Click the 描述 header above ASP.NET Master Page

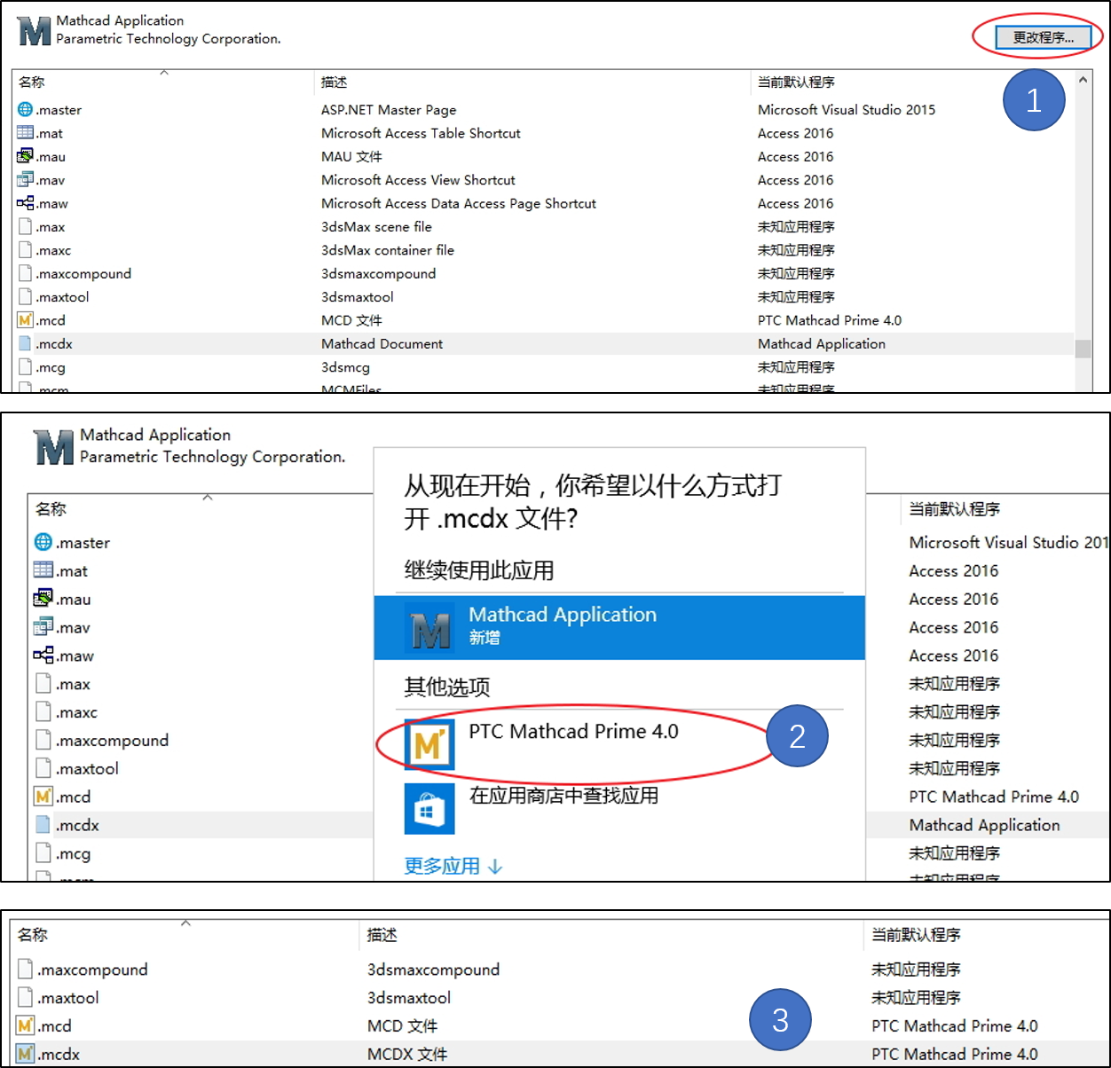point(335,82)
